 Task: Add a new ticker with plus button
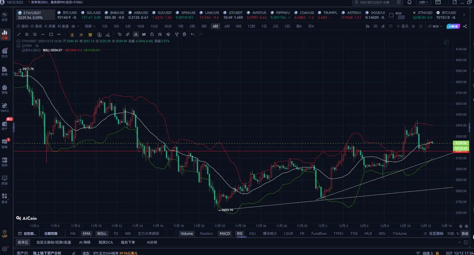pos(464,14)
